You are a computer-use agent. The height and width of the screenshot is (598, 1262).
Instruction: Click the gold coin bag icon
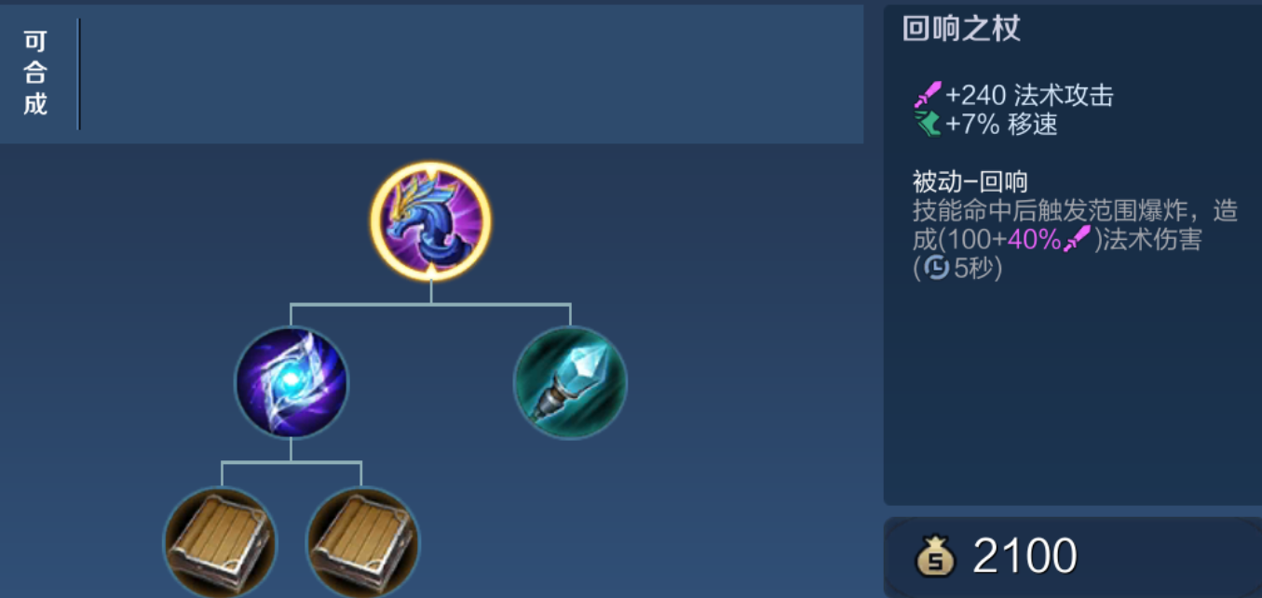(936, 556)
